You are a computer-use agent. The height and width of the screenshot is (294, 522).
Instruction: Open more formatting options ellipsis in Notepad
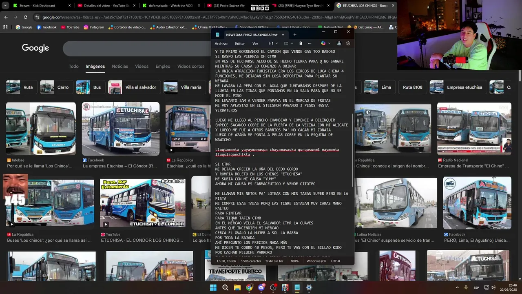pos(310,43)
